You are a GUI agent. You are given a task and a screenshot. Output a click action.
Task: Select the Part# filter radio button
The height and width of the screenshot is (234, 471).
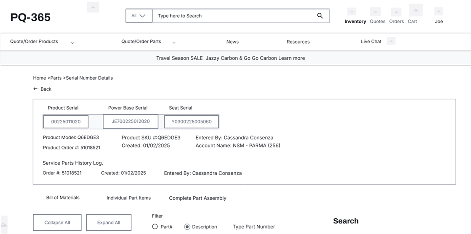tap(155, 226)
